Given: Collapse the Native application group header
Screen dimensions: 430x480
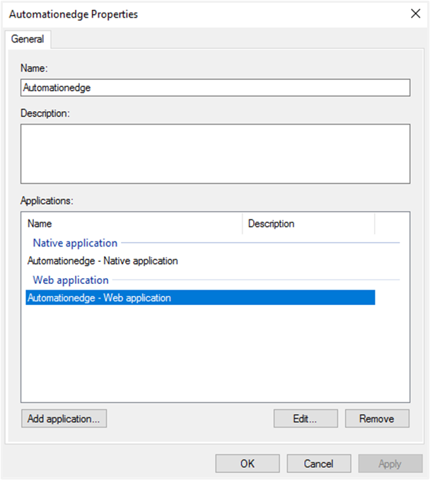Looking at the screenshot, I should point(75,243).
